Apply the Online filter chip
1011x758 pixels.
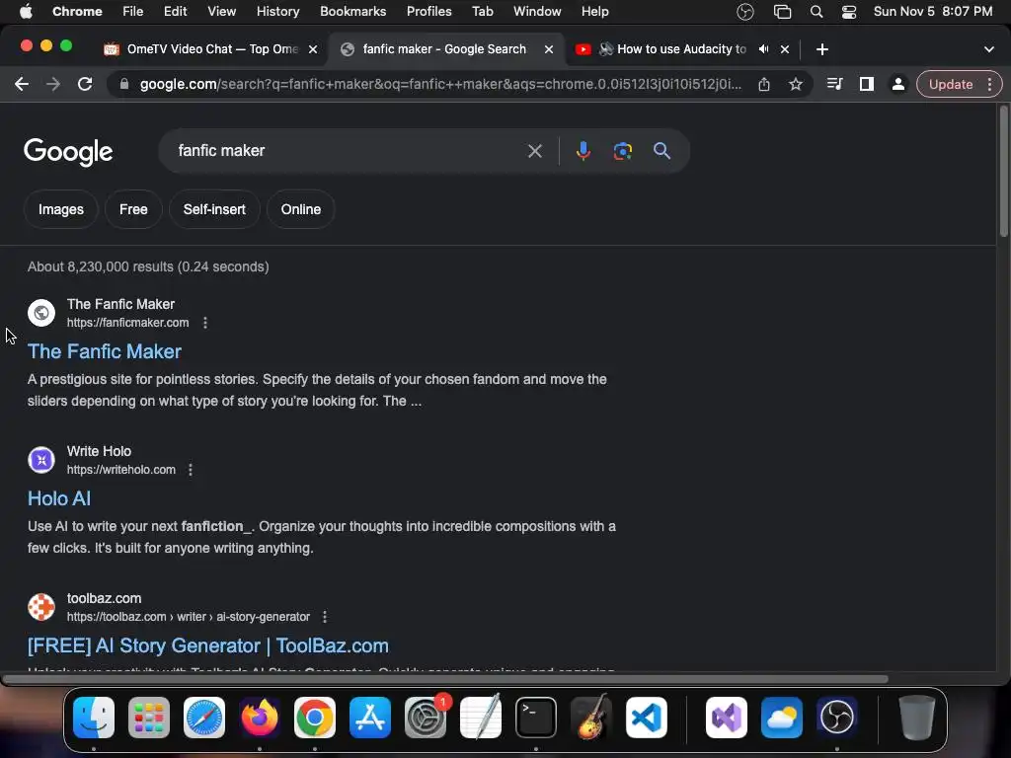[x=301, y=209]
